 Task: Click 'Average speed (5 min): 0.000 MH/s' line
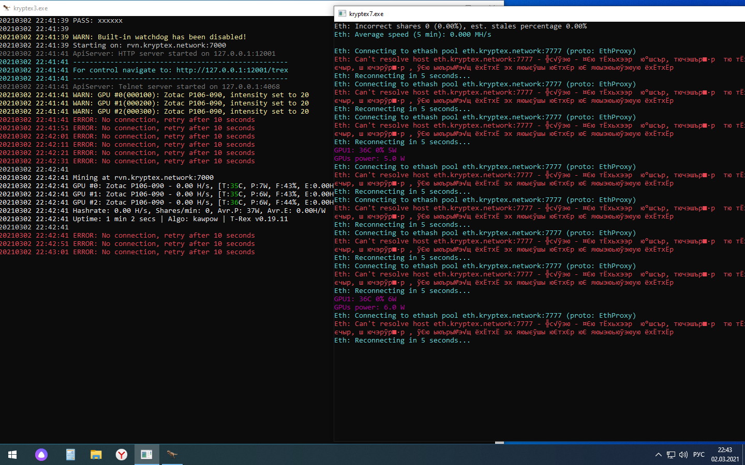point(413,35)
